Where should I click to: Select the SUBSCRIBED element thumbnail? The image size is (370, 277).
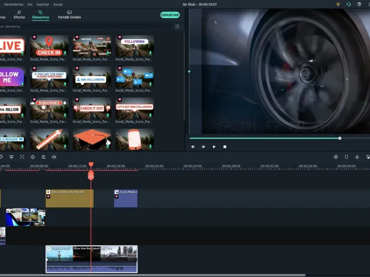coord(49,108)
